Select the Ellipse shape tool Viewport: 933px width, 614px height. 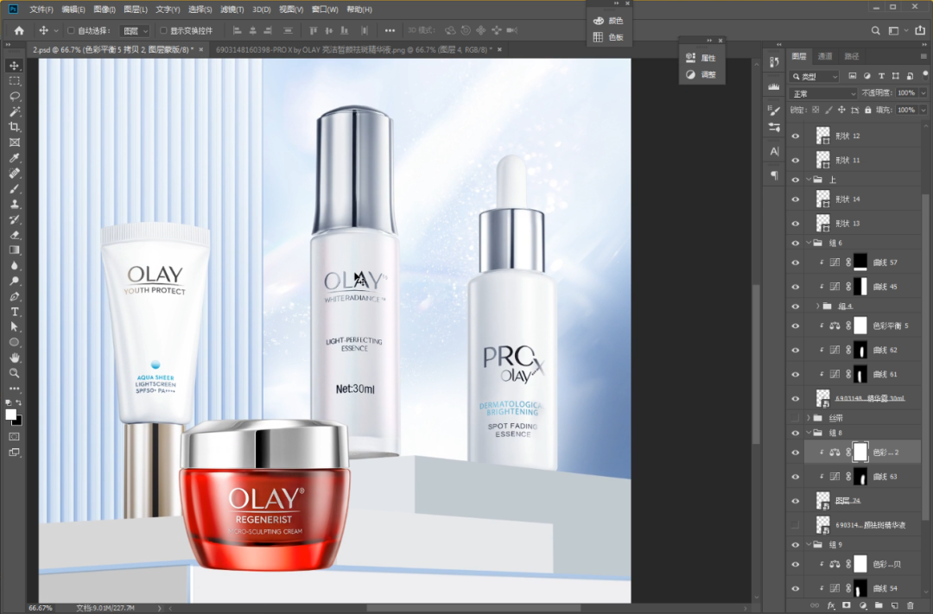(x=15, y=343)
